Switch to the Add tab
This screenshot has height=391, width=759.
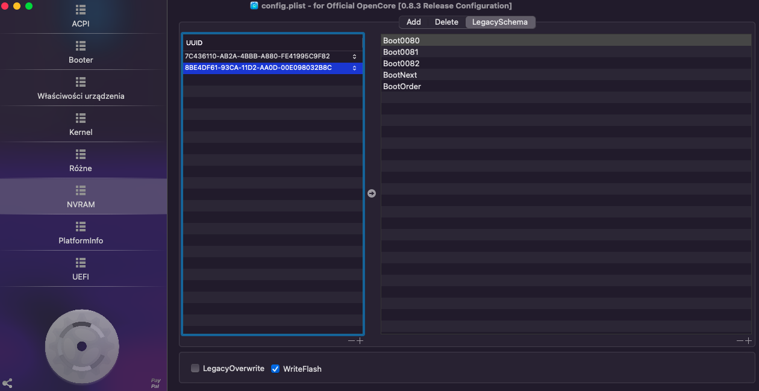click(x=414, y=22)
